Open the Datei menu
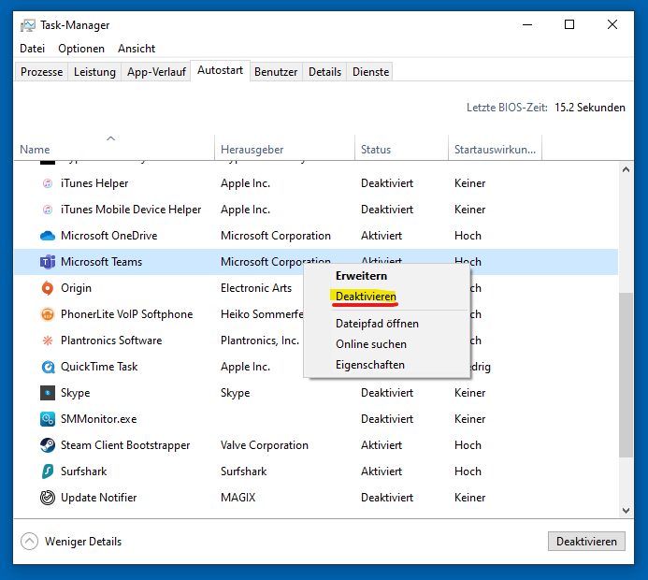Screen dimensions: 648x580 32,49
